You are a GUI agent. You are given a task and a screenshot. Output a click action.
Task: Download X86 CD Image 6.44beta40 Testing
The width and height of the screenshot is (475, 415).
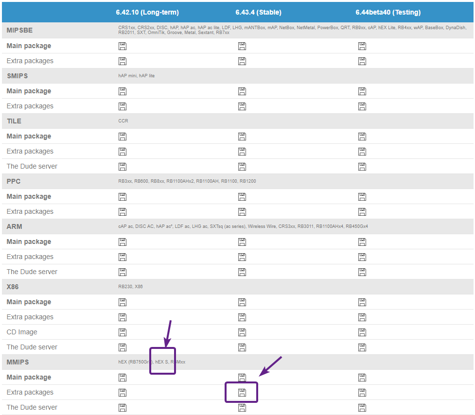point(362,332)
